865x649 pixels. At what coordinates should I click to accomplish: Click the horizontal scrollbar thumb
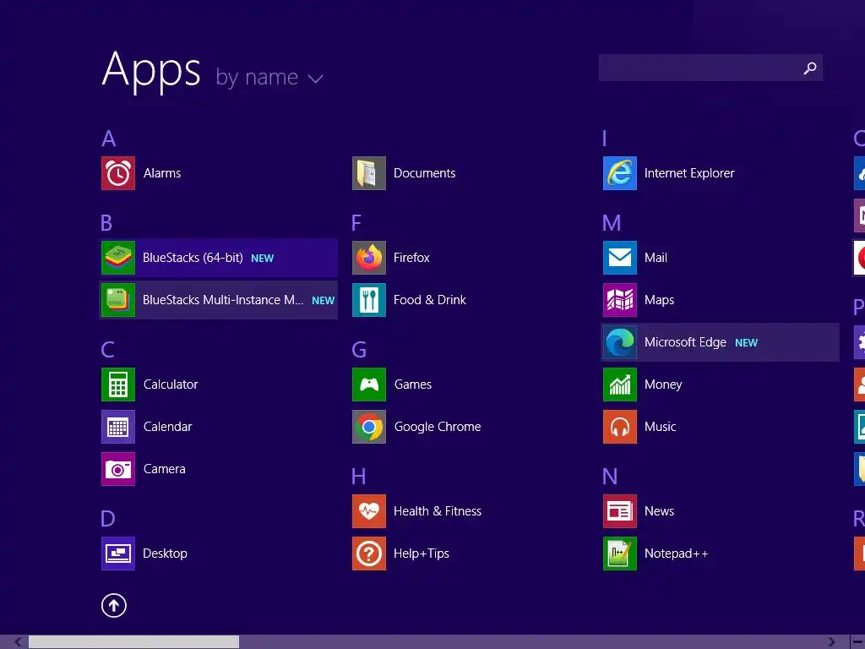[x=134, y=642]
